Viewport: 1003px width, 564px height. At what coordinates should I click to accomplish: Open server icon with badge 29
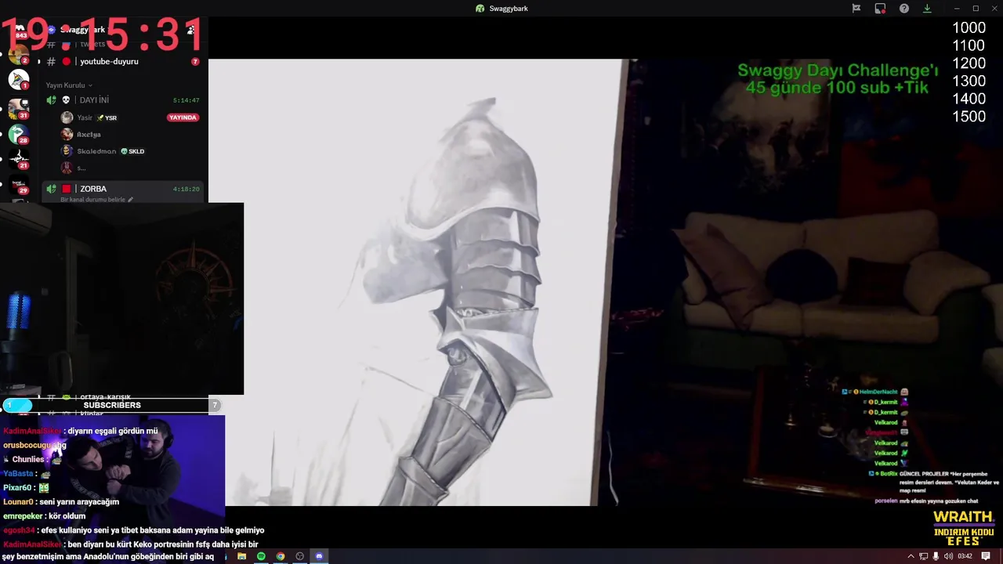(x=19, y=185)
